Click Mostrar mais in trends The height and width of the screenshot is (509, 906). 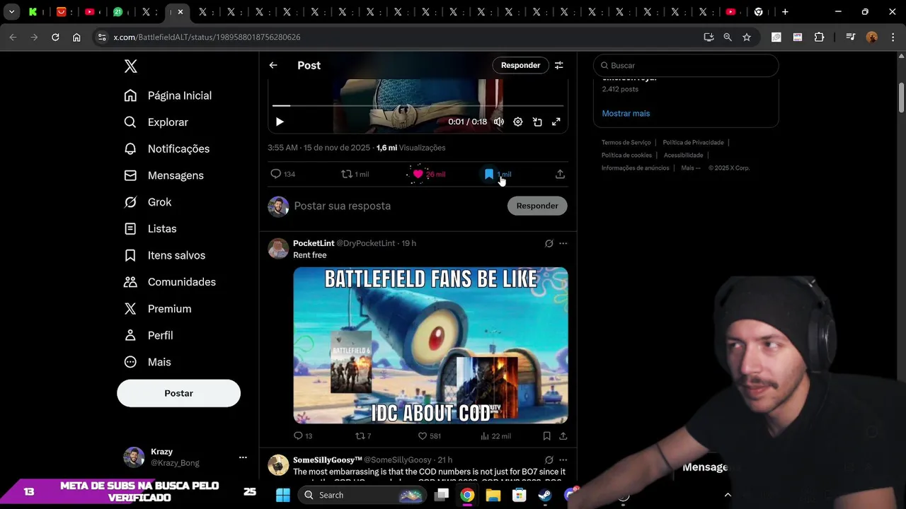pyautogui.click(x=626, y=113)
